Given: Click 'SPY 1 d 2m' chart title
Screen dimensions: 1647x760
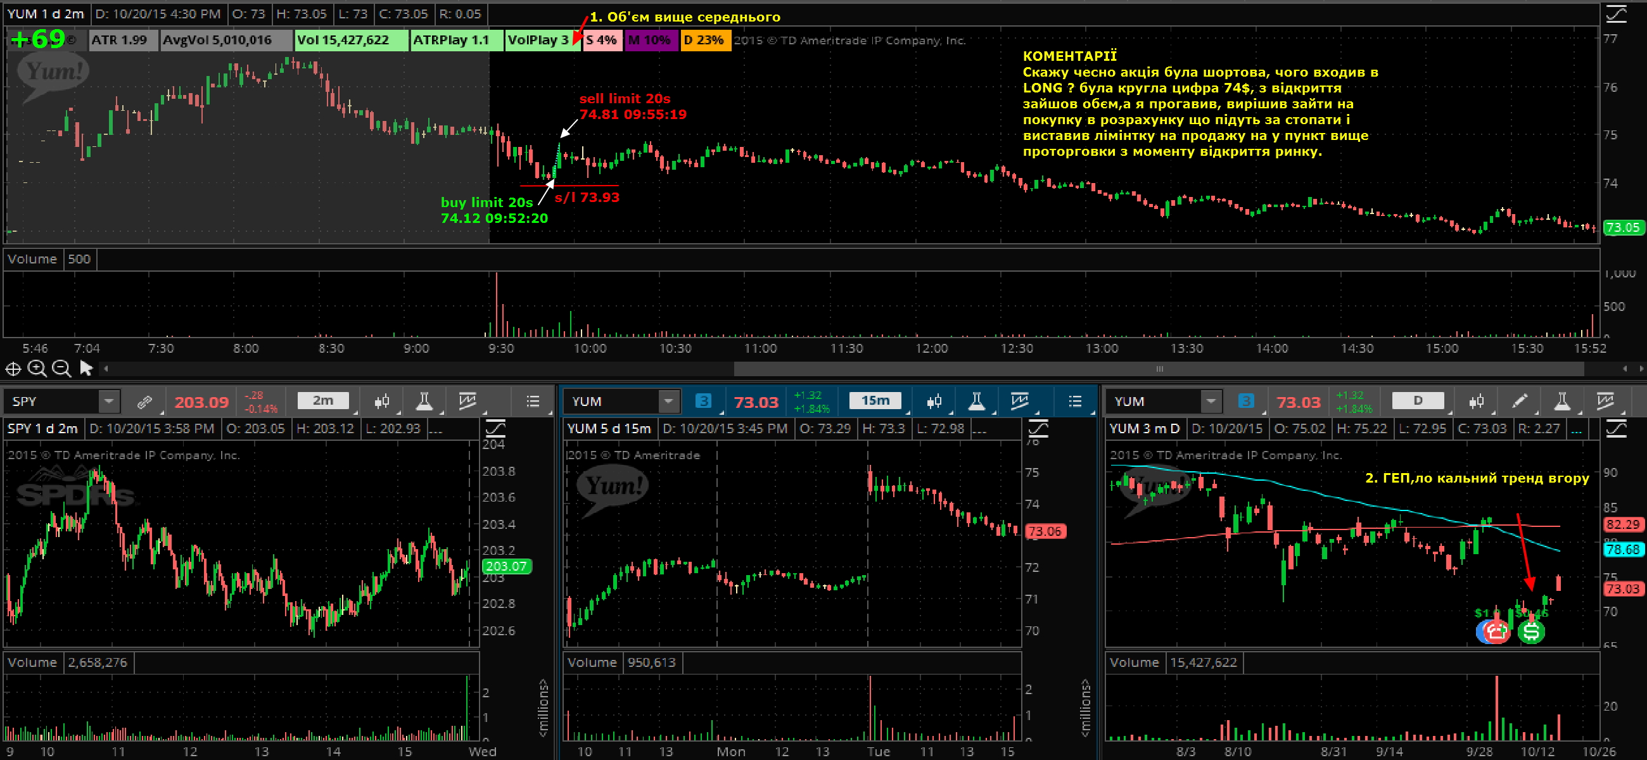Looking at the screenshot, I should pyautogui.click(x=43, y=429).
